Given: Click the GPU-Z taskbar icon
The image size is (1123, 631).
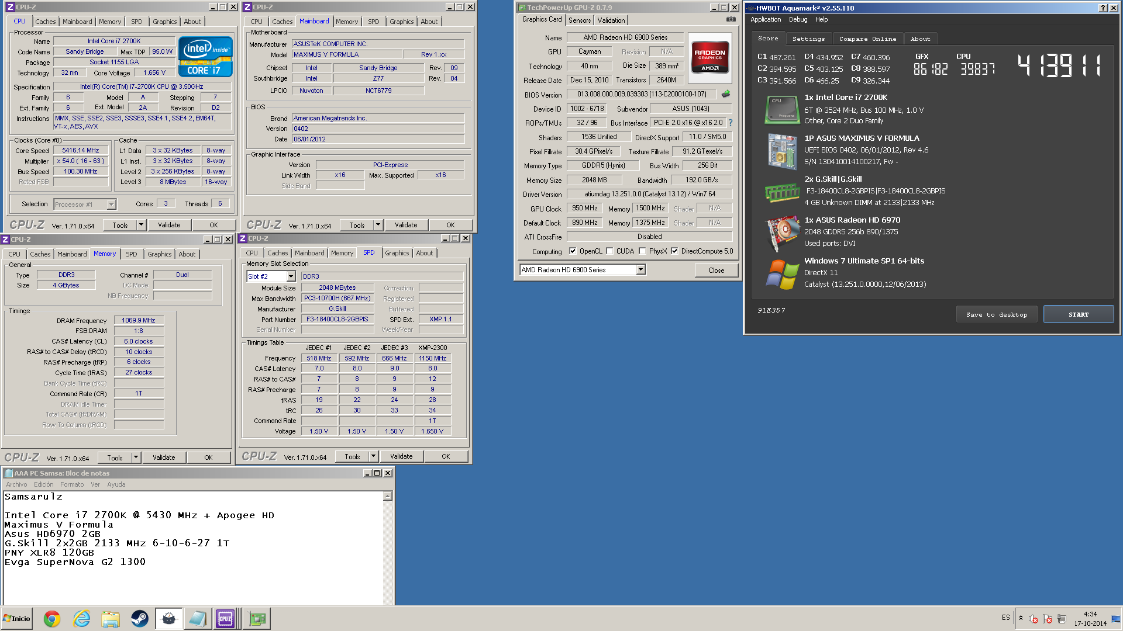Looking at the screenshot, I should [257, 619].
